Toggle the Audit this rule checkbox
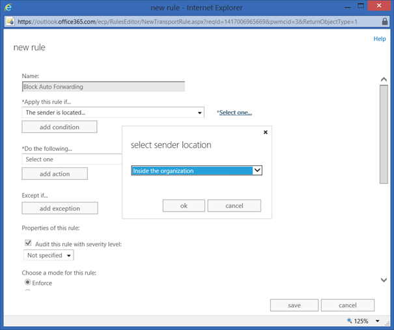Image resolution: width=394 pixels, height=330 pixels. (x=28, y=243)
